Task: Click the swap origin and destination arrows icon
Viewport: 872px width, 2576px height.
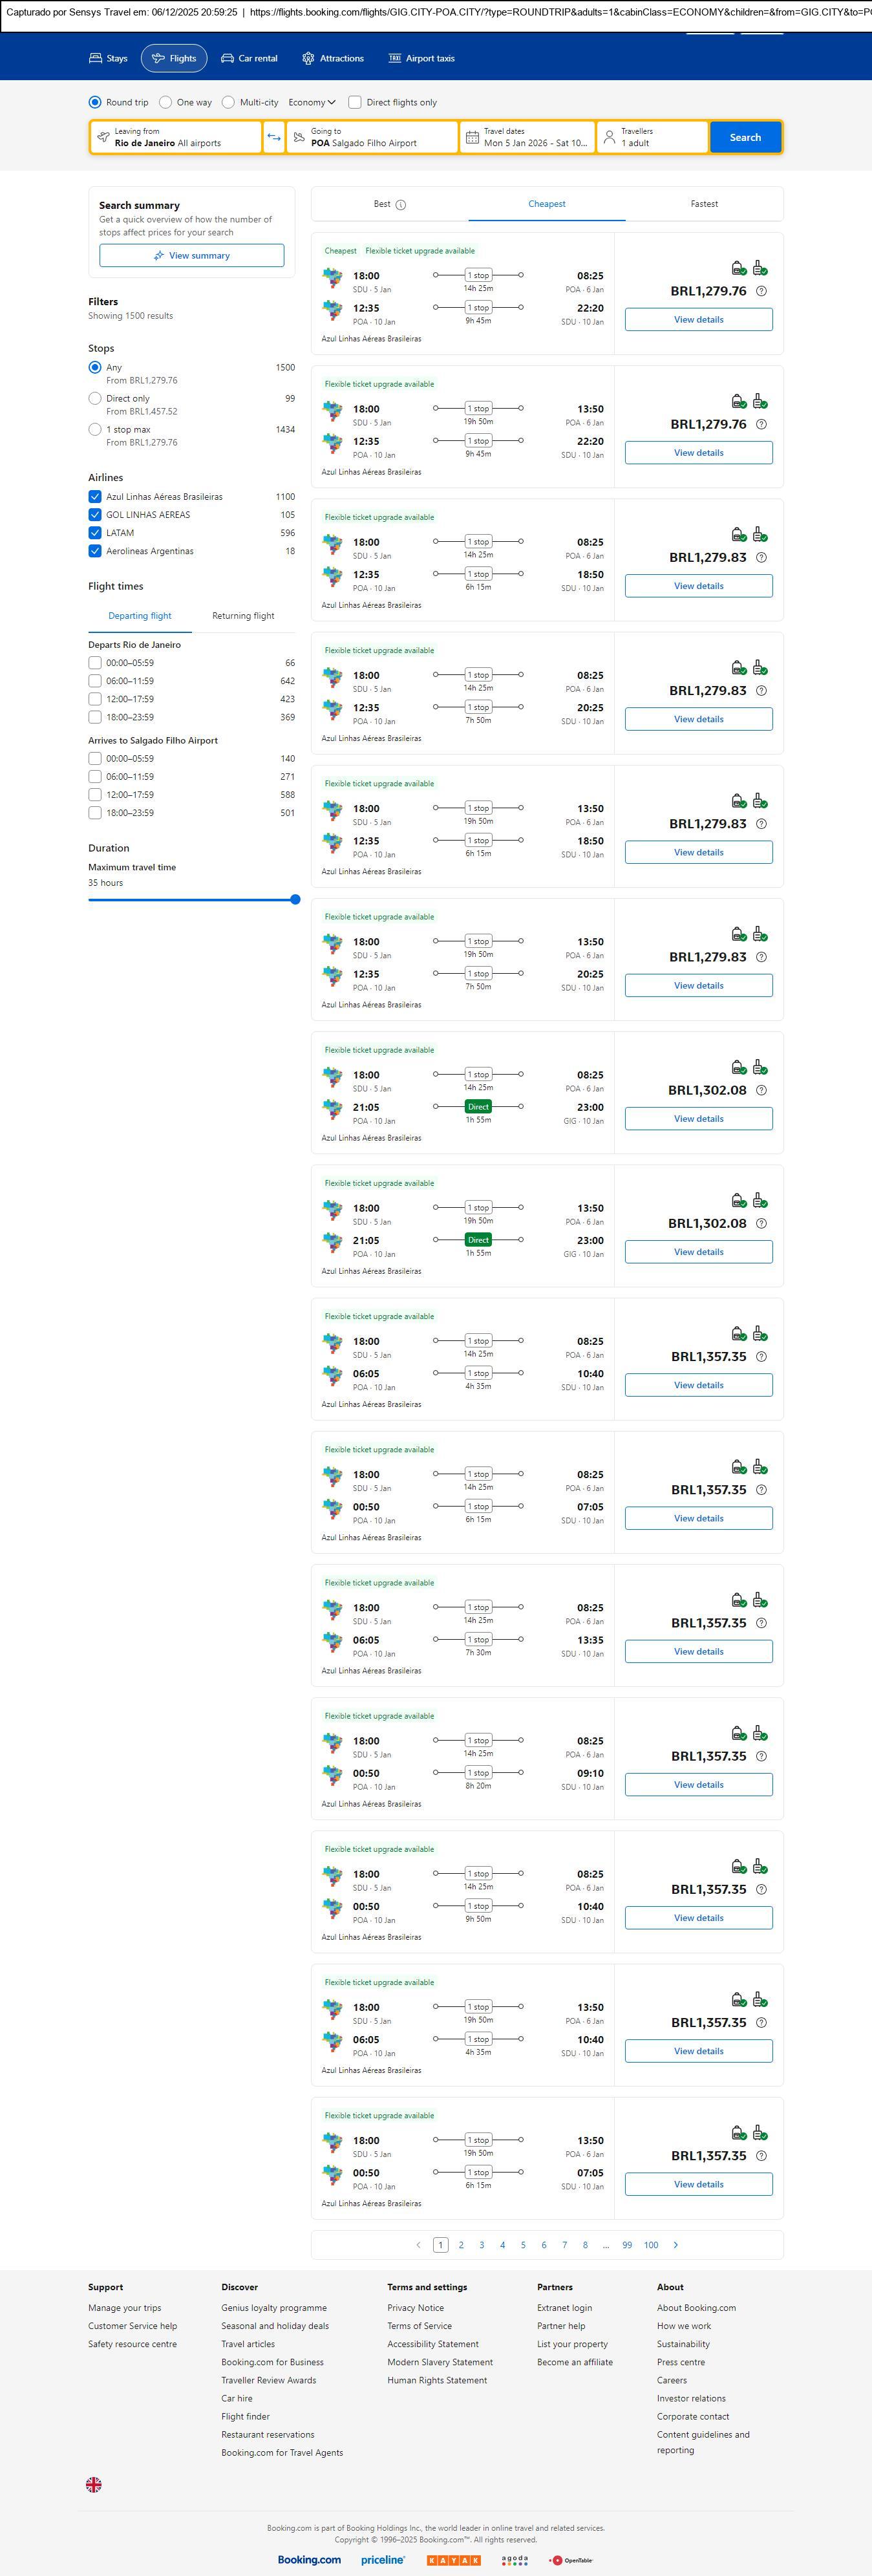Action: pos(274,137)
